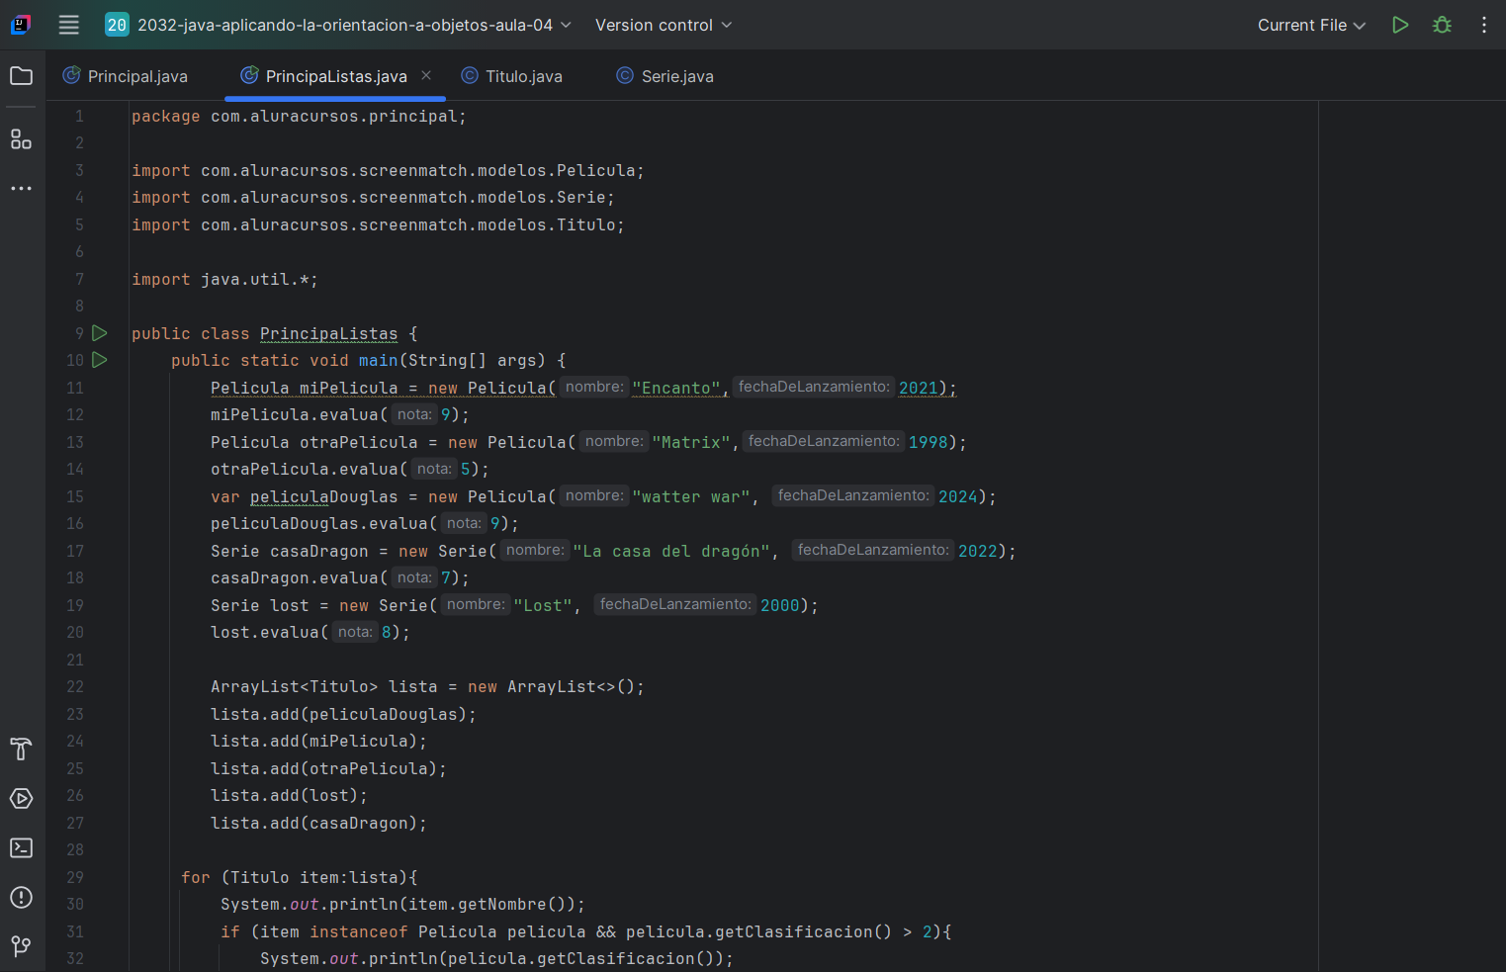1506x972 pixels.
Task: Click the Serie import on line 4
Action: [x=373, y=198]
